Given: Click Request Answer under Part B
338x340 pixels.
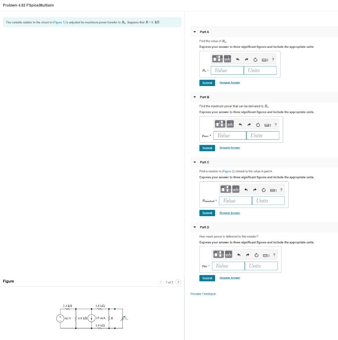Looking at the screenshot, I should click(229, 148).
